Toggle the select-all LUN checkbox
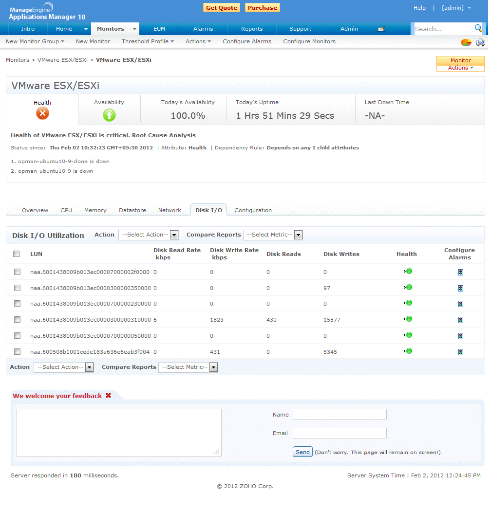490x510 pixels. [16, 254]
